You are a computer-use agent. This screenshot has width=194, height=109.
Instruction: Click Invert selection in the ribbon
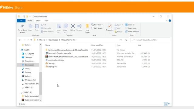pyautogui.click(x=132, y=31)
